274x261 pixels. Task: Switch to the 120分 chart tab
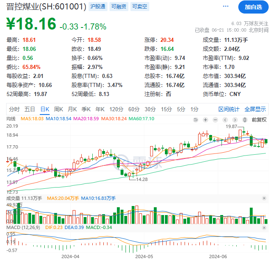pos(116,109)
